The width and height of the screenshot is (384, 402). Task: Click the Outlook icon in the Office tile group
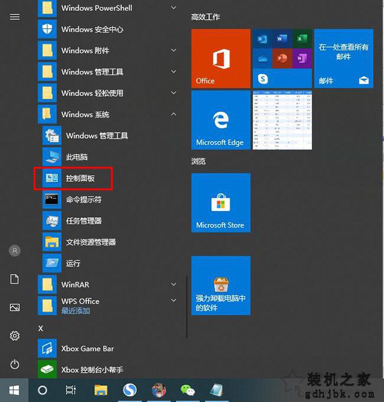coord(262,39)
